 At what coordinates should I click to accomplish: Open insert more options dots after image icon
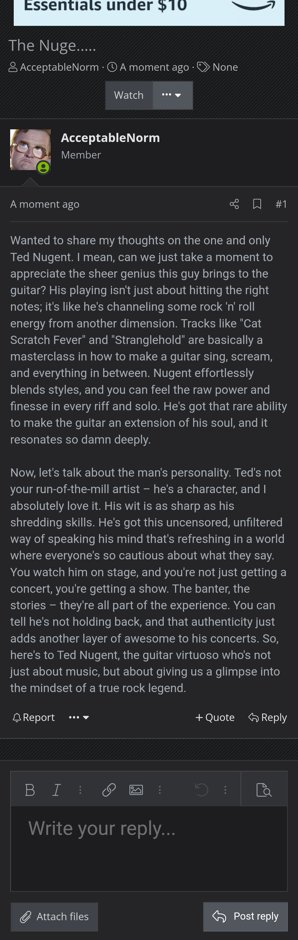[160, 790]
